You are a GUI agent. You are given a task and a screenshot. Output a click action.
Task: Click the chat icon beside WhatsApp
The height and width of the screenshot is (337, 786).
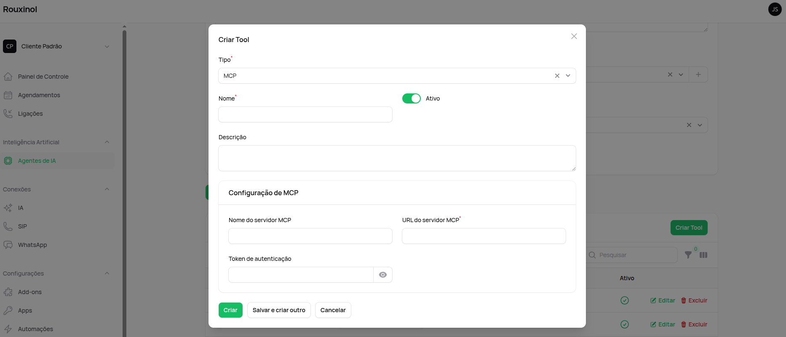tap(8, 245)
